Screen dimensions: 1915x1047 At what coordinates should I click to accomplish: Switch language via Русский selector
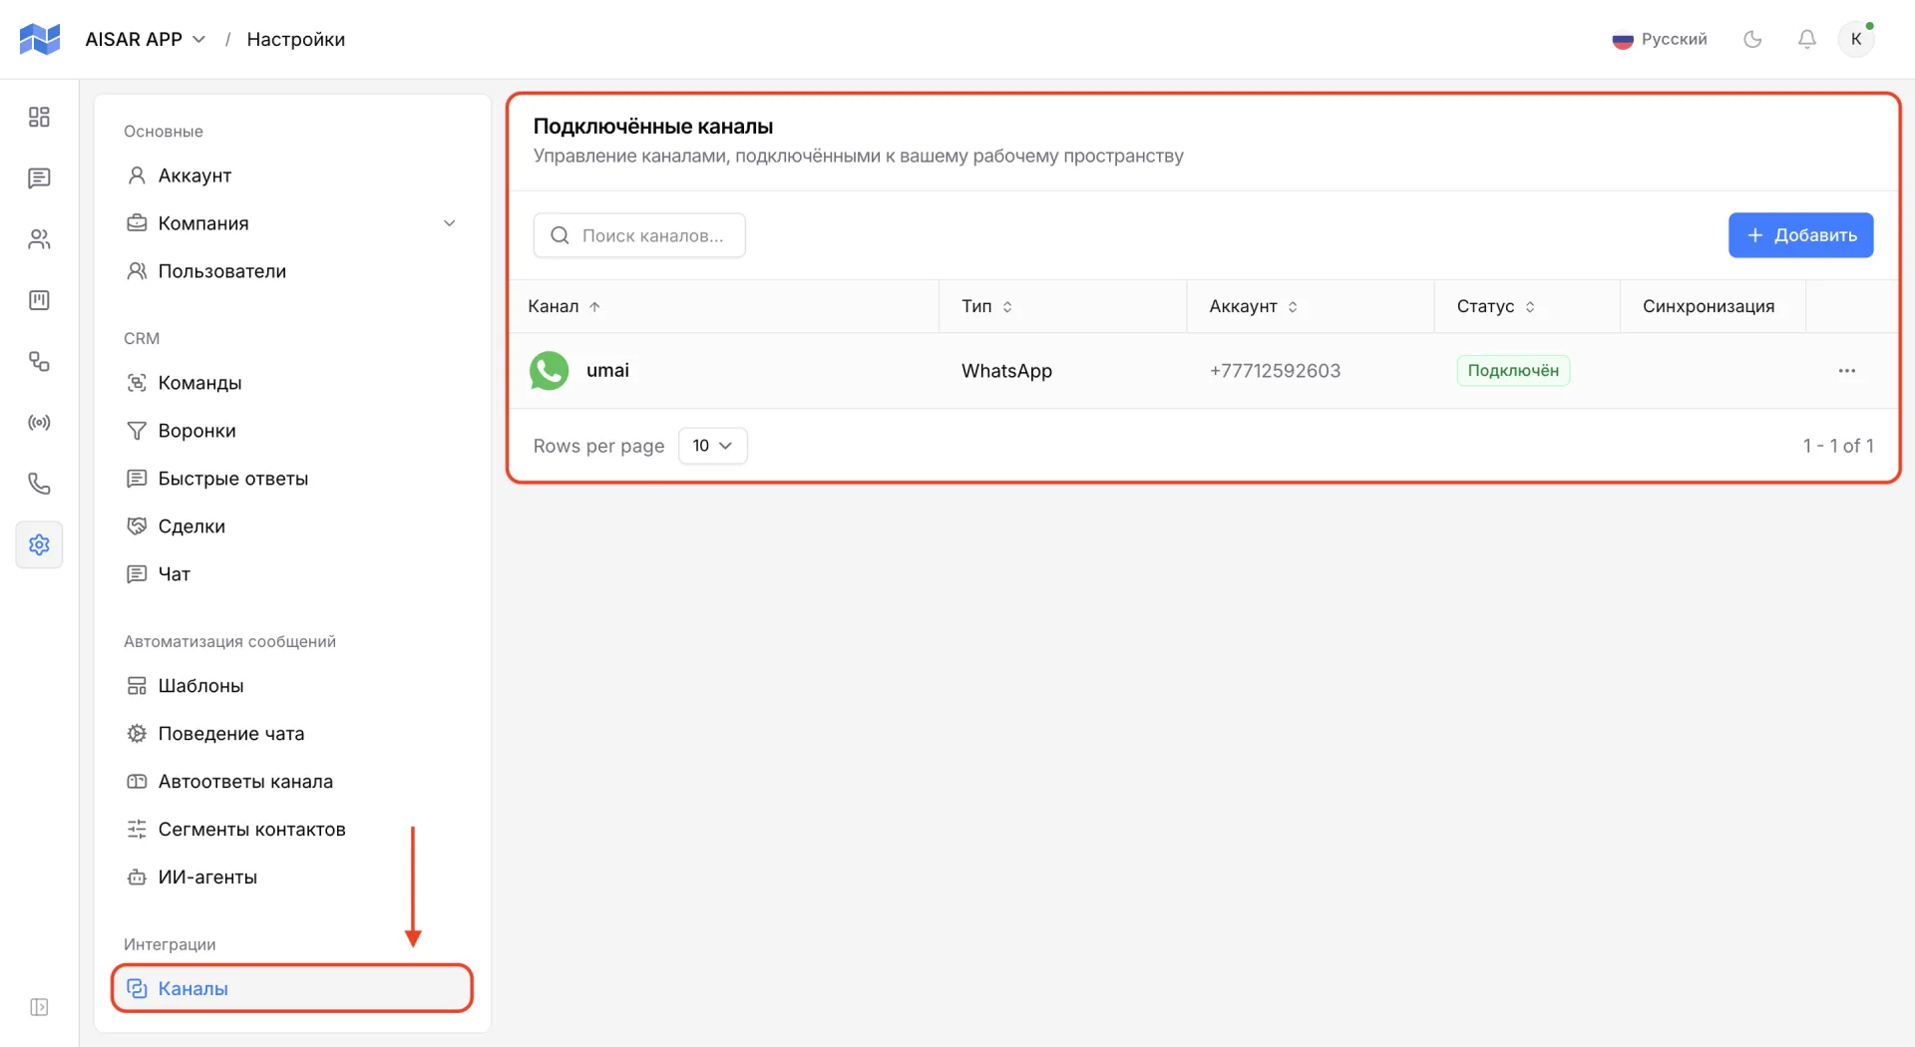click(1660, 39)
